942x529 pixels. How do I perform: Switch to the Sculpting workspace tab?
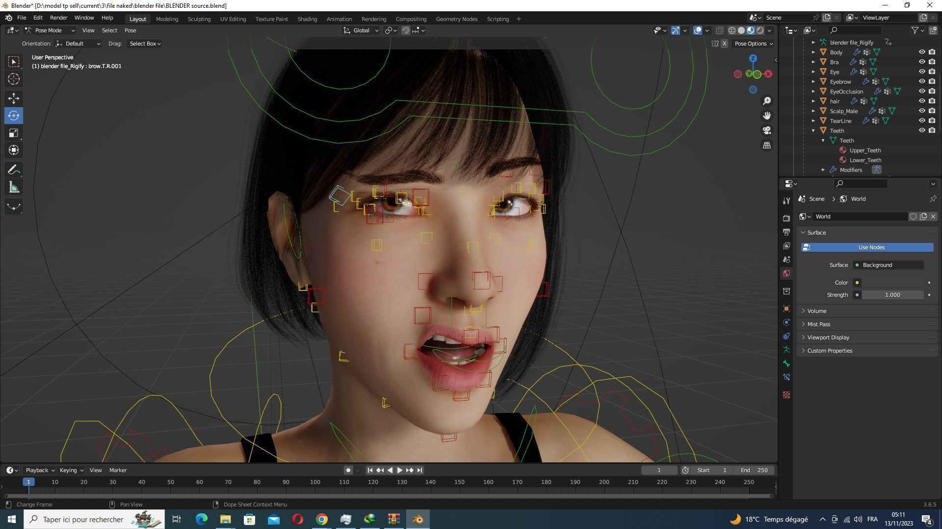click(199, 19)
